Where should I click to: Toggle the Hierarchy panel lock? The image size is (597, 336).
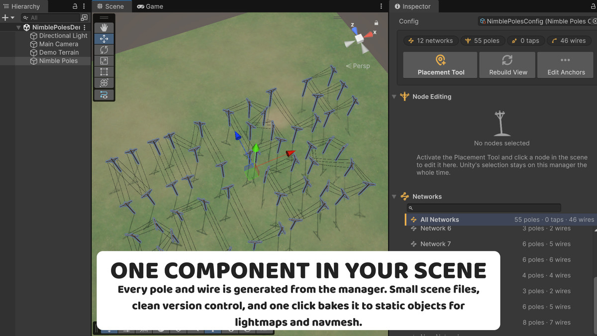pos(75,6)
